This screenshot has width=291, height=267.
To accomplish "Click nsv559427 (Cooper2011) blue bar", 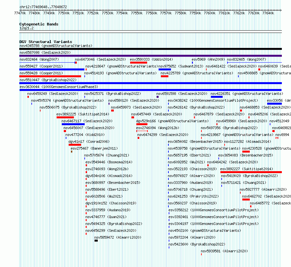I will 52,69.
